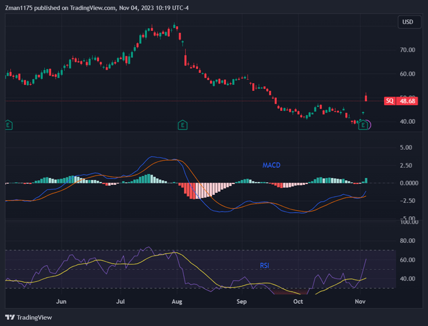
Task: Click the red SQ ticker label
Action: coord(389,101)
